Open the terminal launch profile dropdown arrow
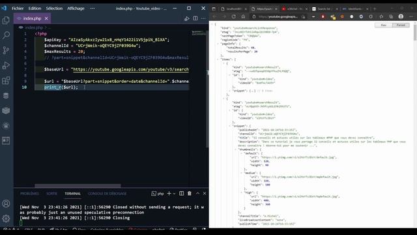The width and height of the screenshot is (417, 235). point(174,194)
